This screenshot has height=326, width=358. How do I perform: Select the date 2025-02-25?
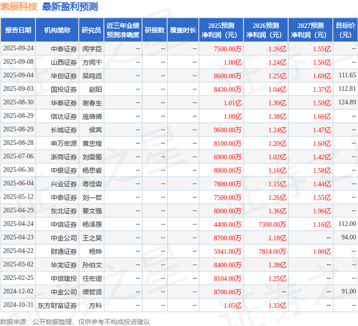(18, 278)
